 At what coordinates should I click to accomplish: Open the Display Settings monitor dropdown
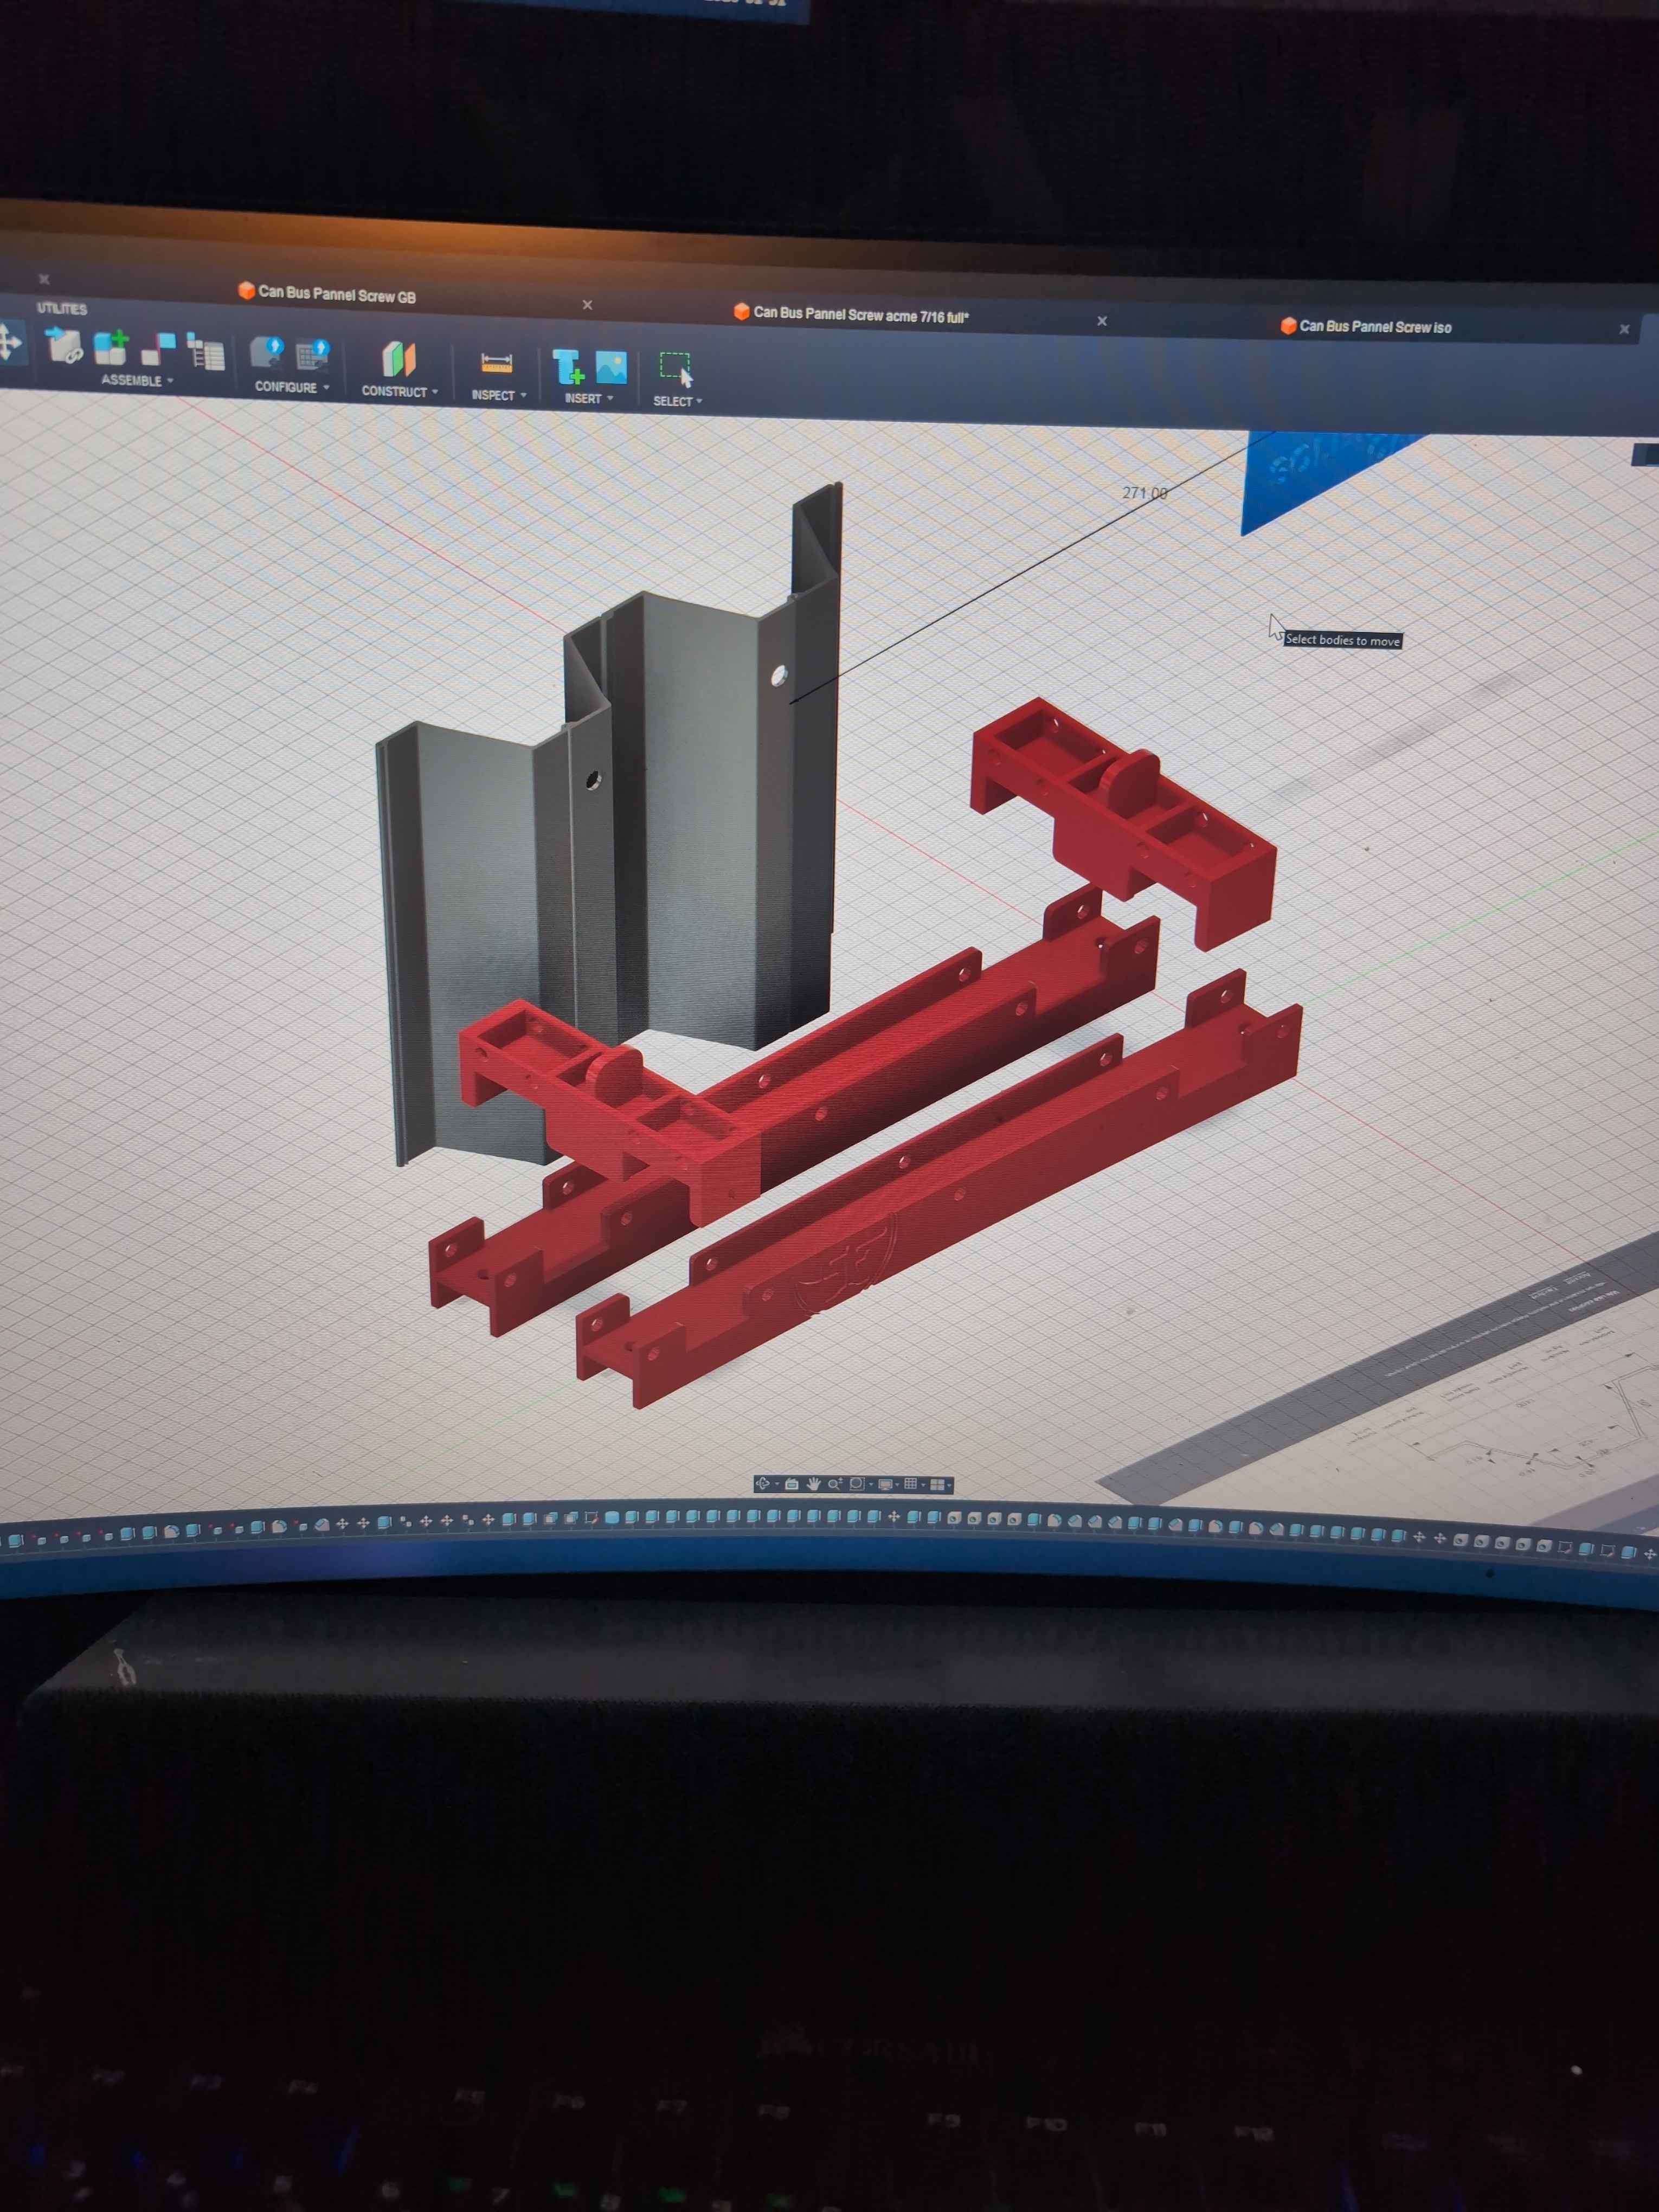(885, 1484)
